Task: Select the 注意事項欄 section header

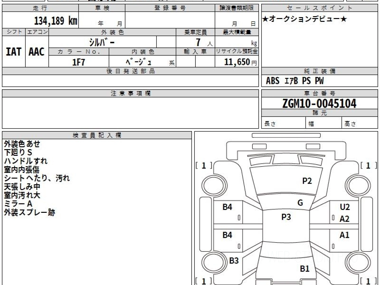Action: point(130,93)
